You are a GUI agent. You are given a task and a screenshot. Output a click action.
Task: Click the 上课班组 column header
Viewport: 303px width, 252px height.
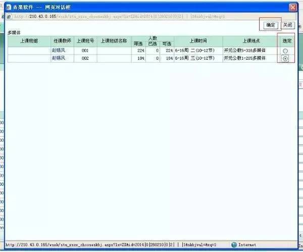tap(29, 41)
